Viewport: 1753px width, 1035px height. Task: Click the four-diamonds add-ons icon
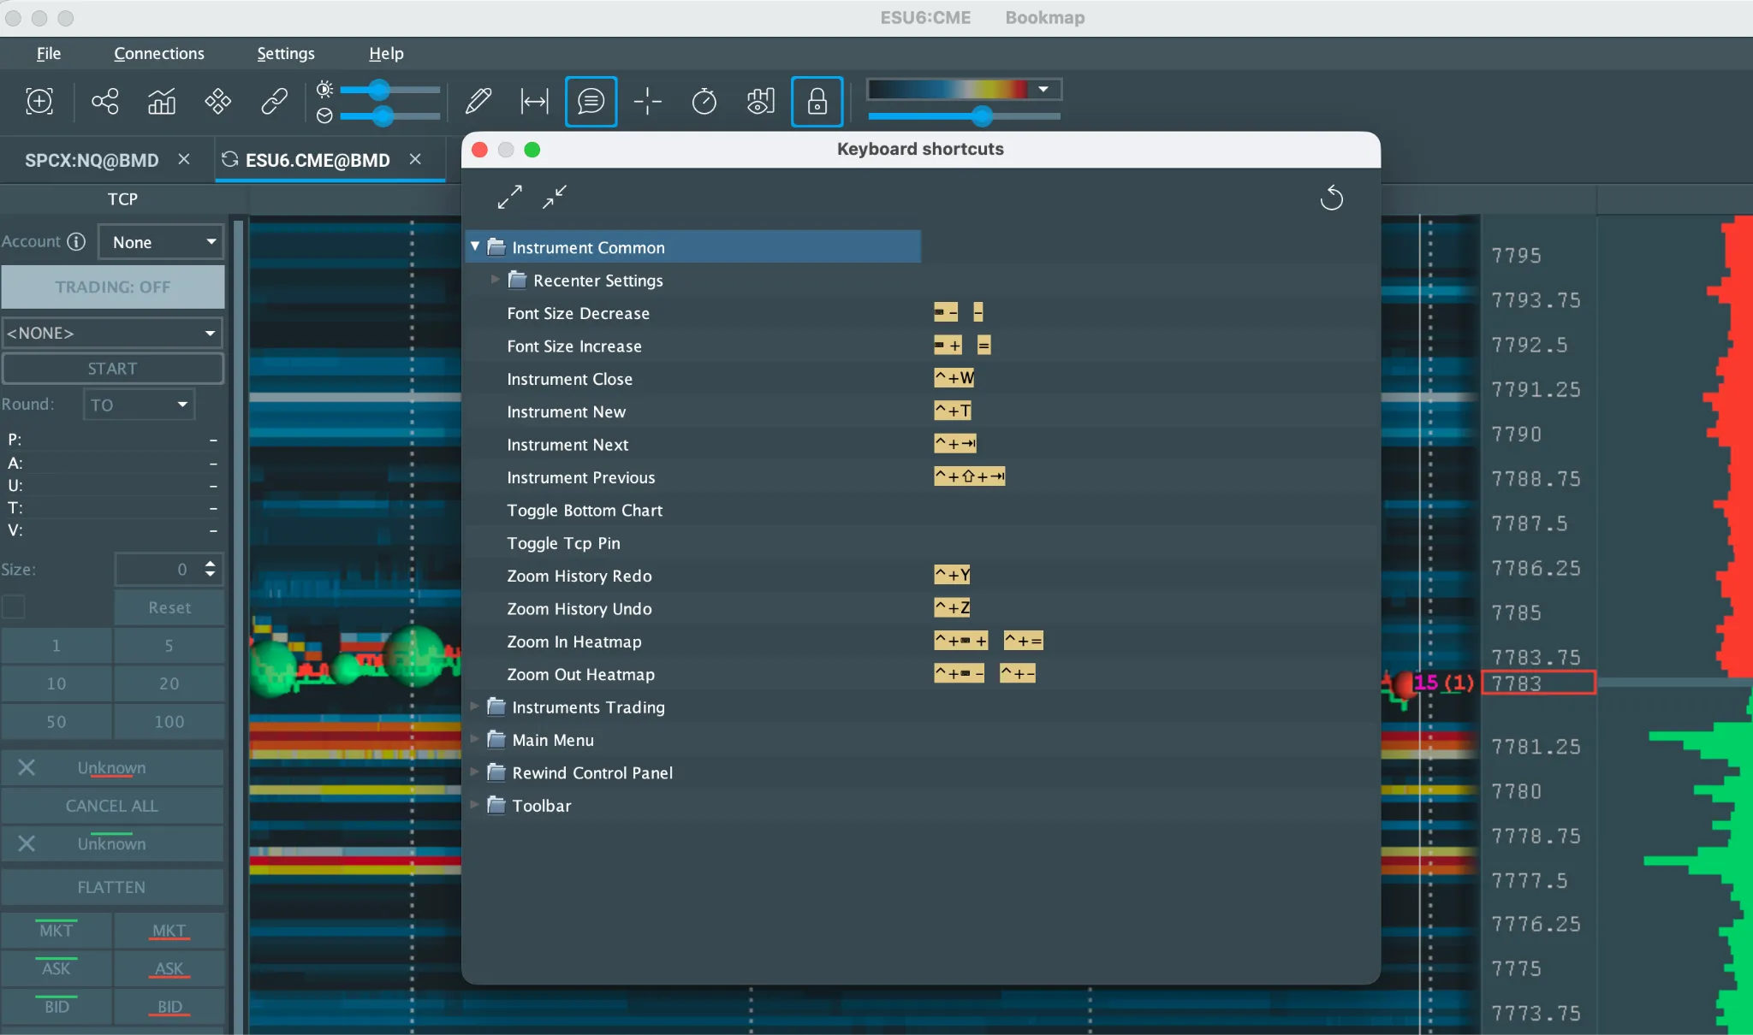pos(218,101)
